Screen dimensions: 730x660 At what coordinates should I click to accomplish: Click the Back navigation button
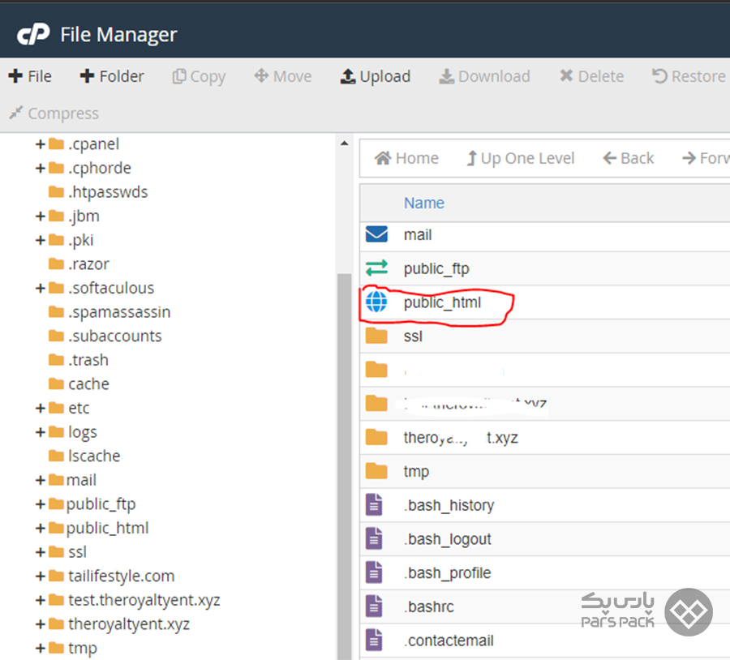629,158
